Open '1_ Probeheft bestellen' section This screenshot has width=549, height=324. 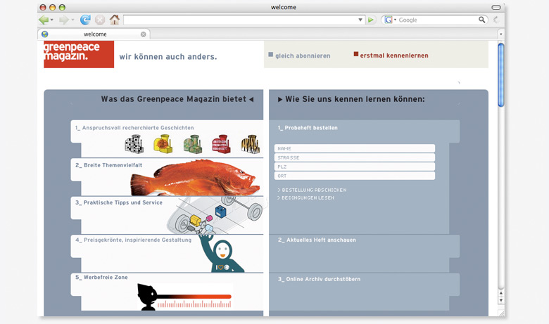pos(308,128)
